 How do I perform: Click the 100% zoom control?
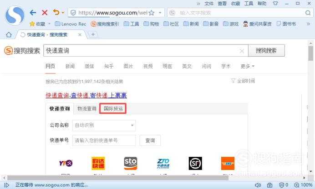tap(303, 185)
